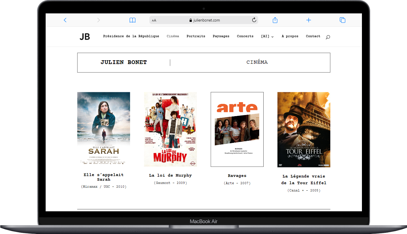Open the Arte Ravages poster
This screenshot has height=234, width=407.
tap(237, 130)
